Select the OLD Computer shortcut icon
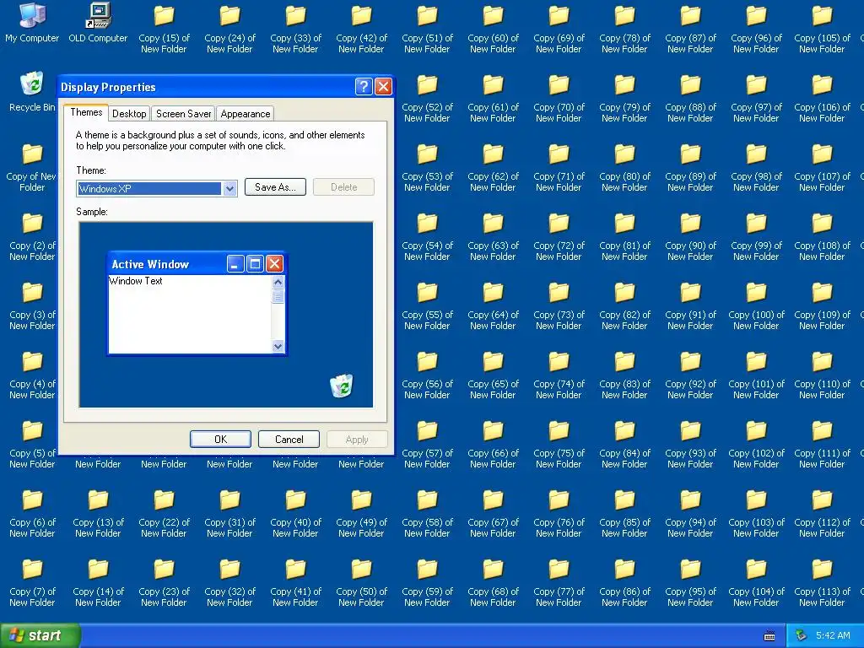This screenshot has height=648, width=864. (98, 23)
